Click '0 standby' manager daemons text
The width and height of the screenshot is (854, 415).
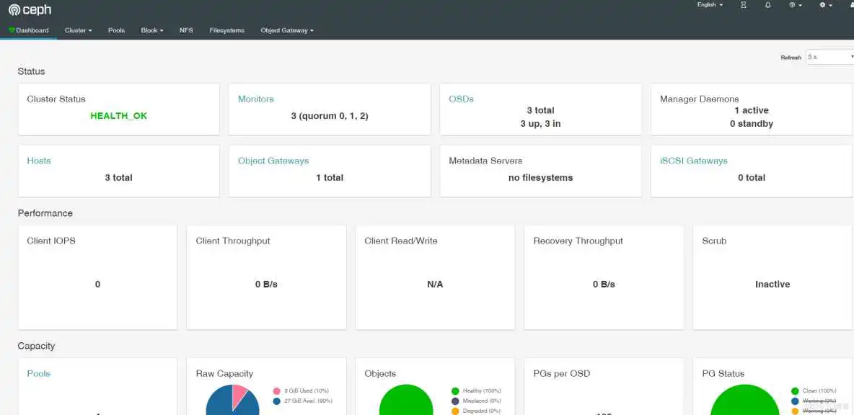(752, 124)
